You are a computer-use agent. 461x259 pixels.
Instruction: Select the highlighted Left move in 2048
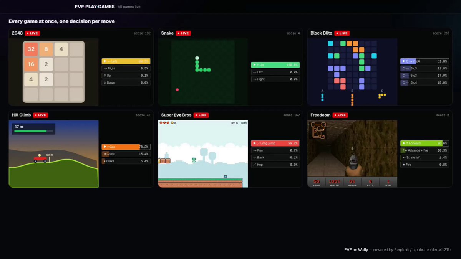point(126,61)
